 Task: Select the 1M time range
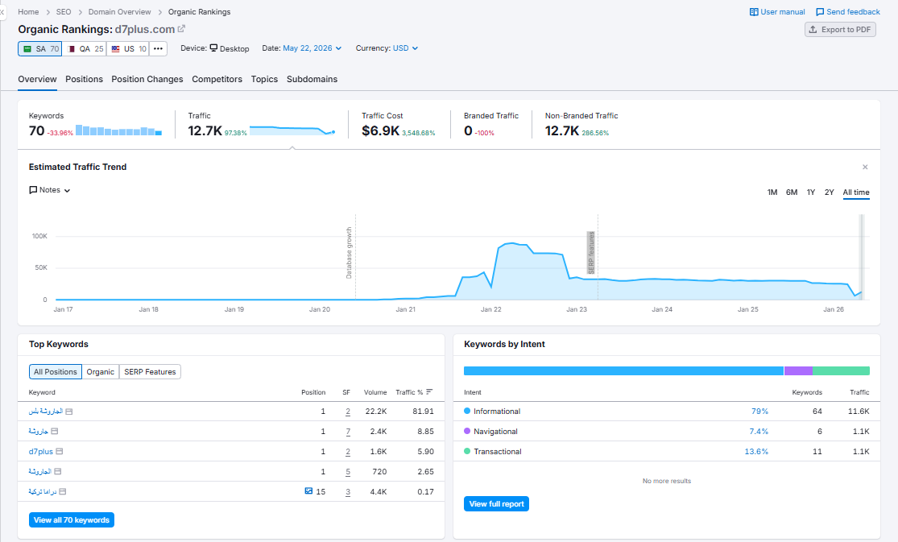(772, 192)
